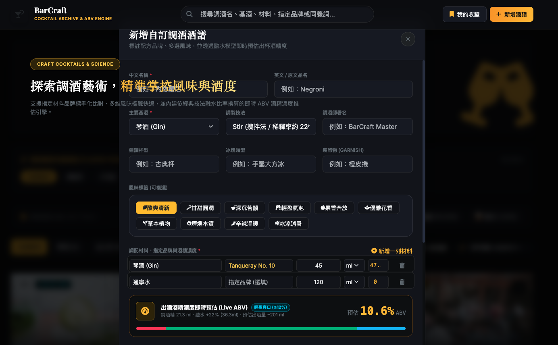Toggle the 酸爽清新 flavor tag

pos(156,208)
